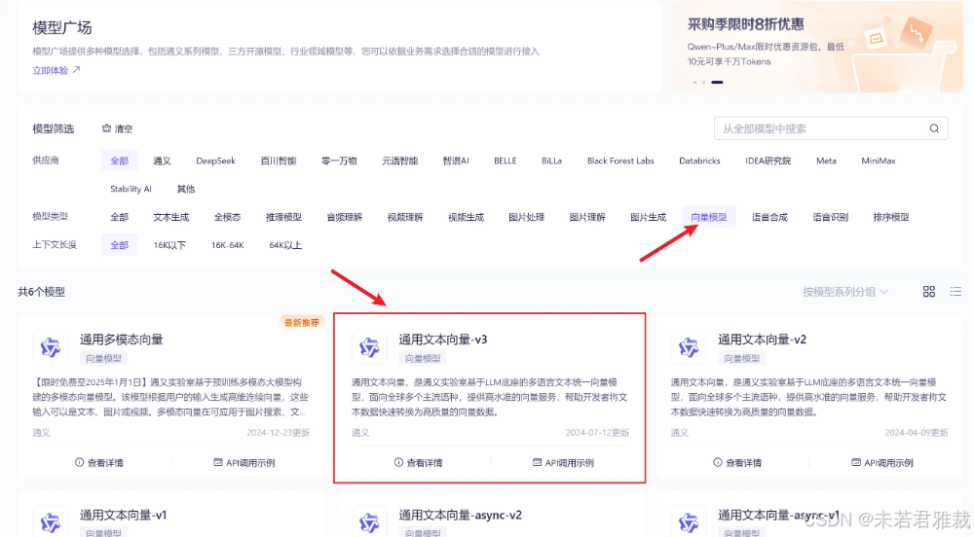The width and height of the screenshot is (974, 537).
Task: Filter provider by BiLLa
Action: (x=551, y=161)
